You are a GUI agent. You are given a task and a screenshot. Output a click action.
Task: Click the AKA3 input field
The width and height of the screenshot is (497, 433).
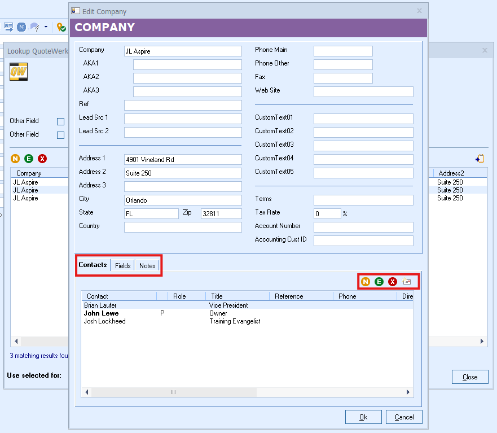coord(187,91)
